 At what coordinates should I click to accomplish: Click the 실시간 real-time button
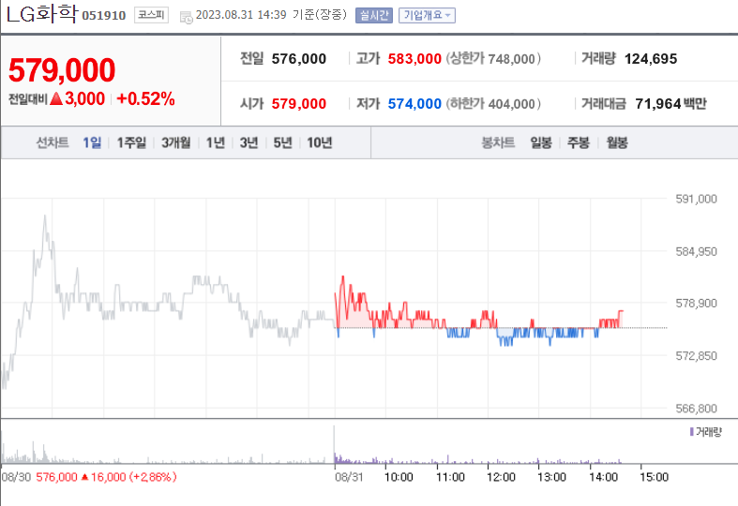click(374, 16)
